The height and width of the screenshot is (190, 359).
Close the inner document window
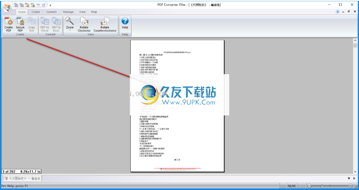[x=355, y=11]
